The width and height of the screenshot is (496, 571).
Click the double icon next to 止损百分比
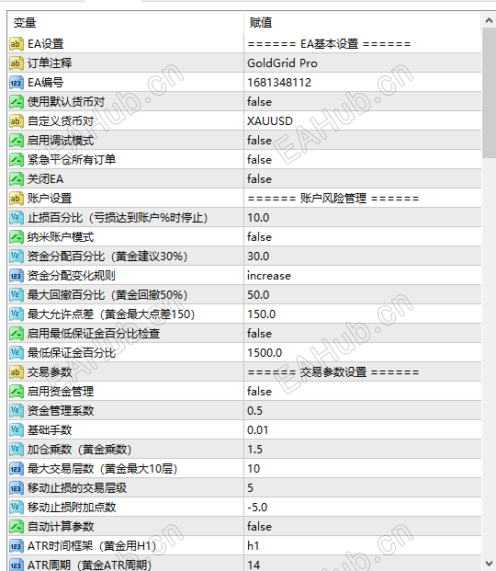click(x=16, y=218)
